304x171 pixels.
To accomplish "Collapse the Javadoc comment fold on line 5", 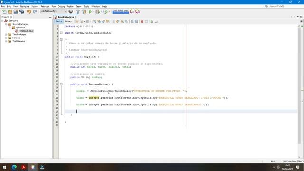I will (61, 40).
